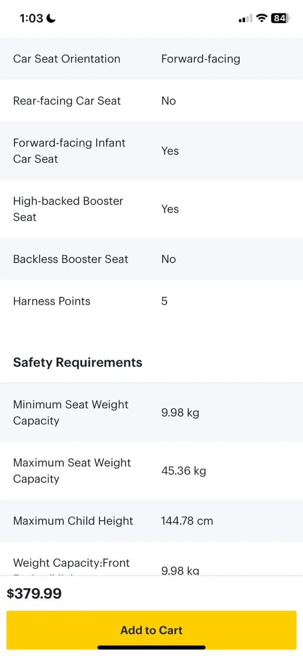The height and width of the screenshot is (656, 303).
Task: Tap the $379.99 price label
Action: (x=34, y=594)
